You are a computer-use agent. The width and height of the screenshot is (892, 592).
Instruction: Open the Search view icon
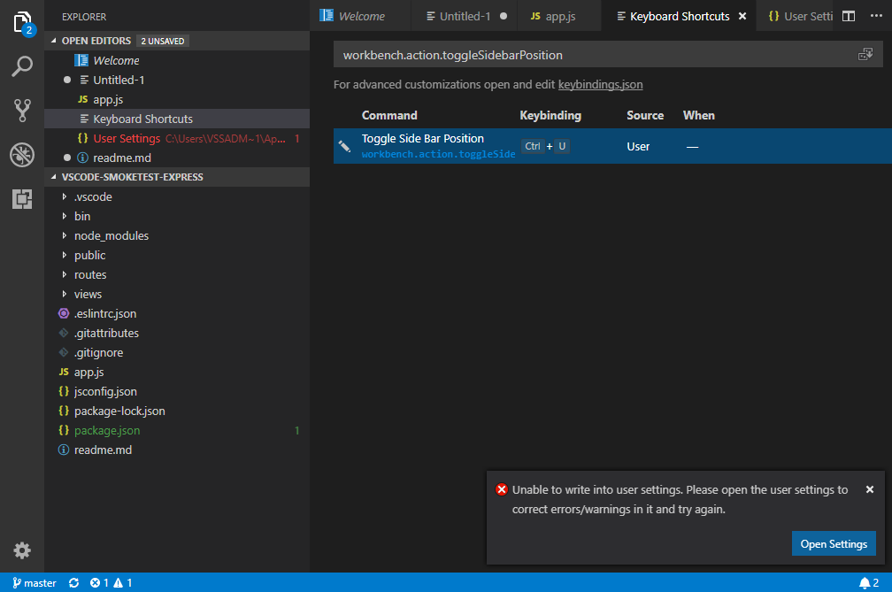(x=22, y=66)
